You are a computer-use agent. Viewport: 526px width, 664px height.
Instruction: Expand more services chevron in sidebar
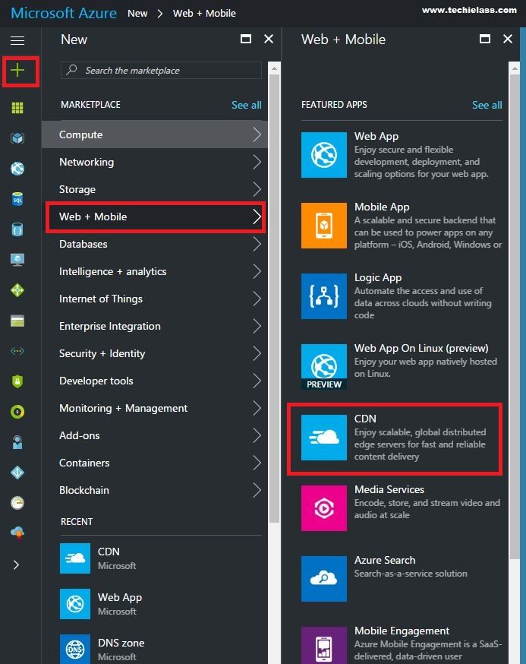tap(16, 565)
